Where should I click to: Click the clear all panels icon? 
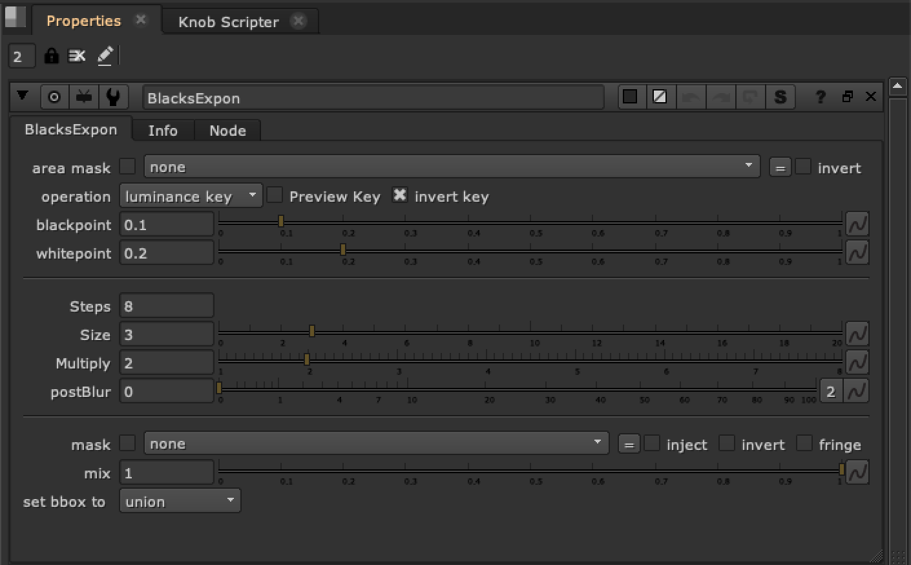[77, 56]
